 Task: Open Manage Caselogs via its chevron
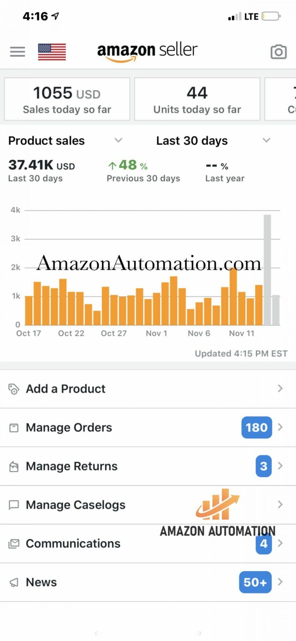(280, 504)
